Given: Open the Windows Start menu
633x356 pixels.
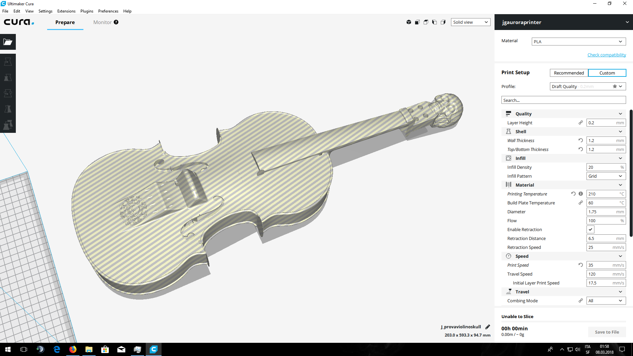Looking at the screenshot, I should pyautogui.click(x=8, y=349).
